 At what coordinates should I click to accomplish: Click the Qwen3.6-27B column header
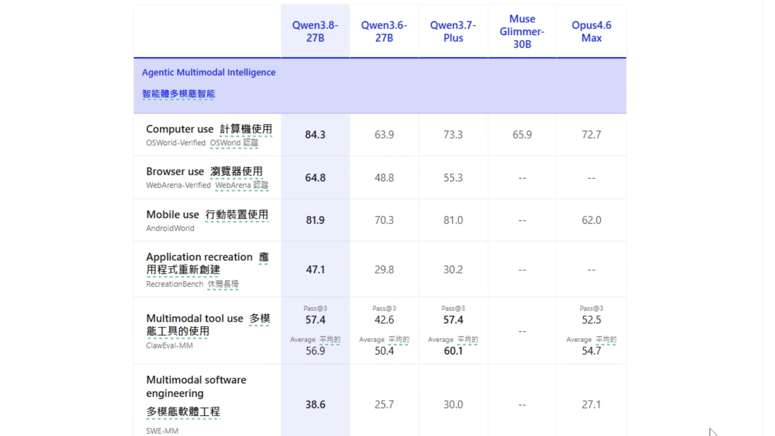(384, 31)
